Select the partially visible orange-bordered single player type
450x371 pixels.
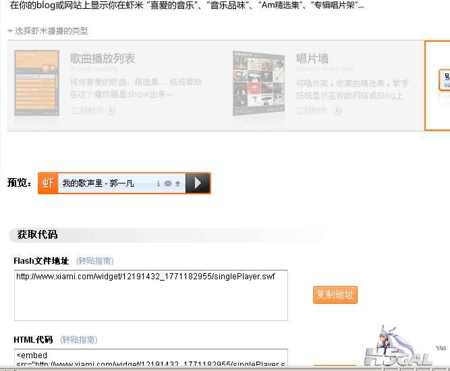(x=437, y=86)
